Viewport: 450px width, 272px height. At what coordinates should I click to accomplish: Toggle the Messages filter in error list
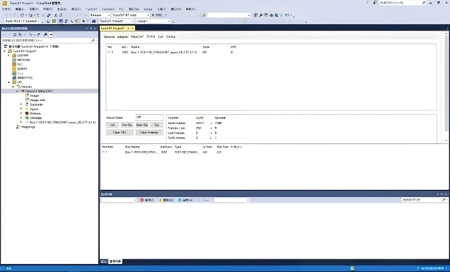click(x=186, y=200)
